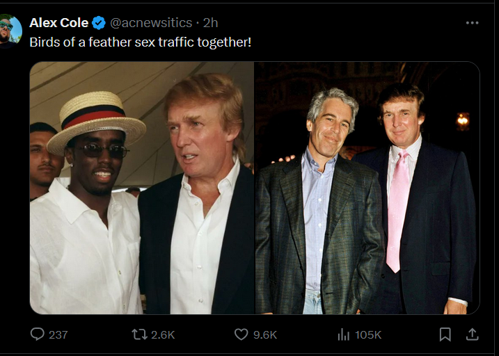Like the tweet with the heart icon
This screenshot has width=499, height=356.
(241, 334)
